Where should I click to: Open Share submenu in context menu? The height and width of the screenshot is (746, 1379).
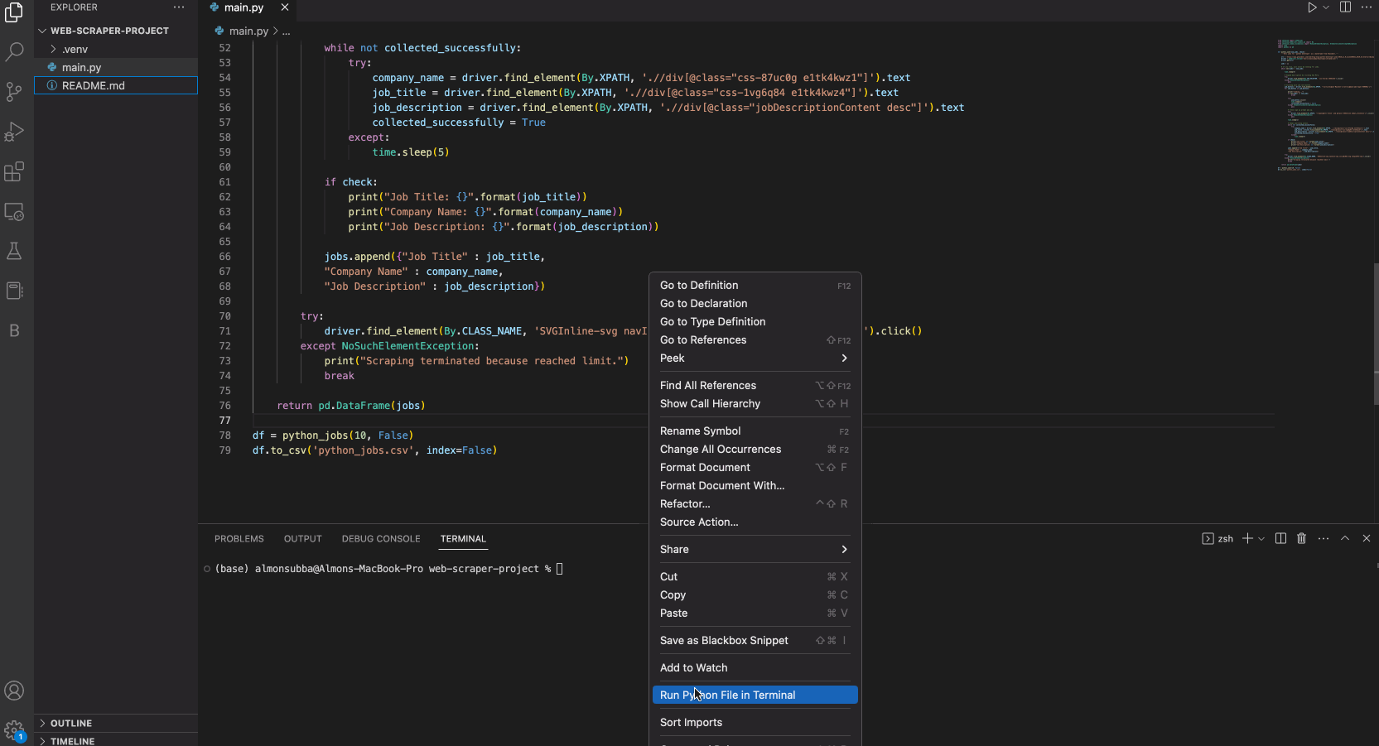pyautogui.click(x=755, y=550)
